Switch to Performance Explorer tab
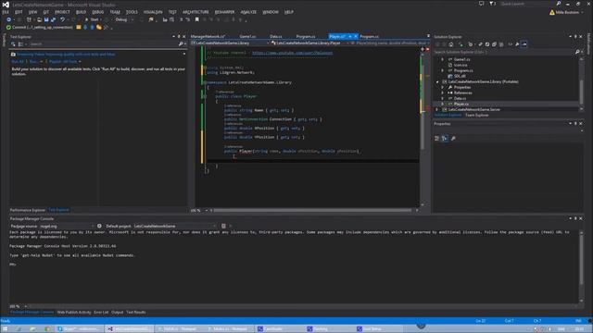 tap(27, 210)
